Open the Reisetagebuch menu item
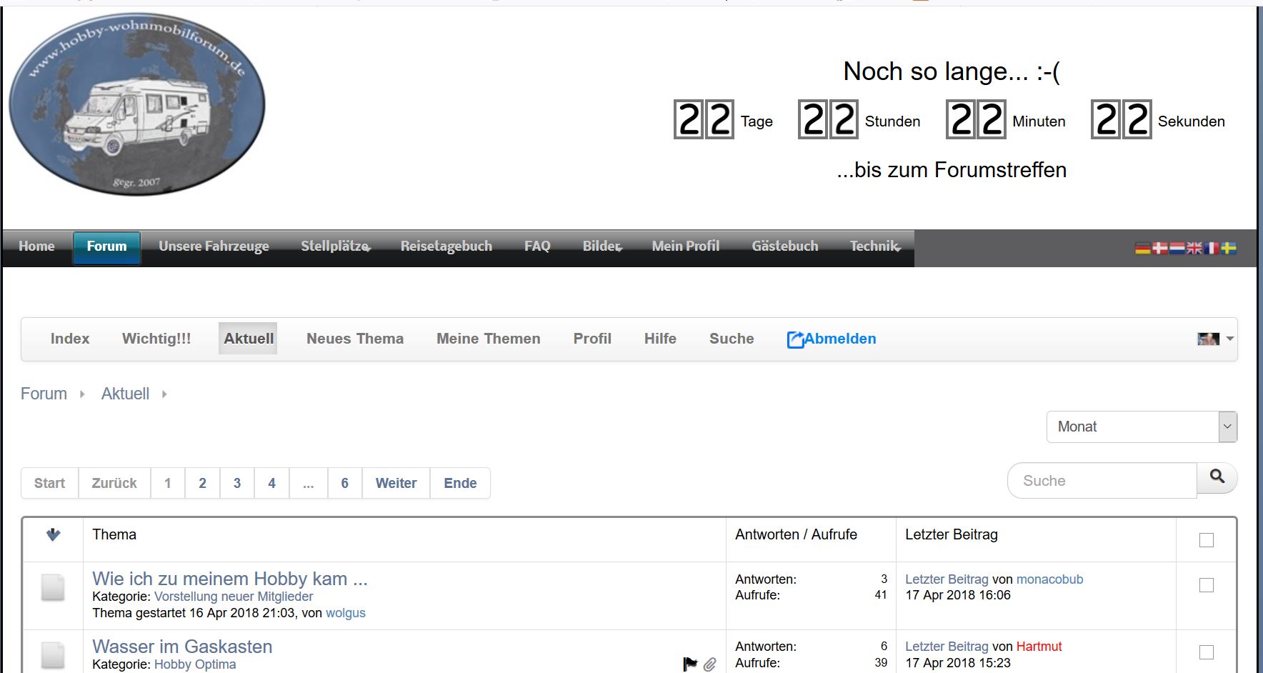The width and height of the screenshot is (1263, 673). pyautogui.click(x=446, y=246)
